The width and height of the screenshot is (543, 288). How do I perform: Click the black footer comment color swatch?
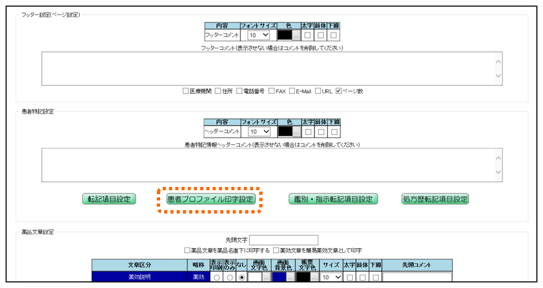click(x=285, y=35)
